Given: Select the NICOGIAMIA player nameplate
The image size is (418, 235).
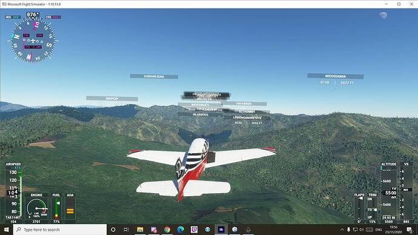Looking at the screenshot, I should tap(336, 76).
